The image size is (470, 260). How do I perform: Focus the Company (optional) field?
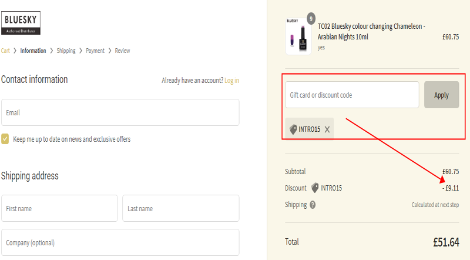pyautogui.click(x=120, y=242)
